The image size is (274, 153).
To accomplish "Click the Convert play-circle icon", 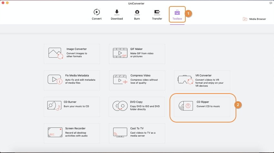I will [97, 12].
